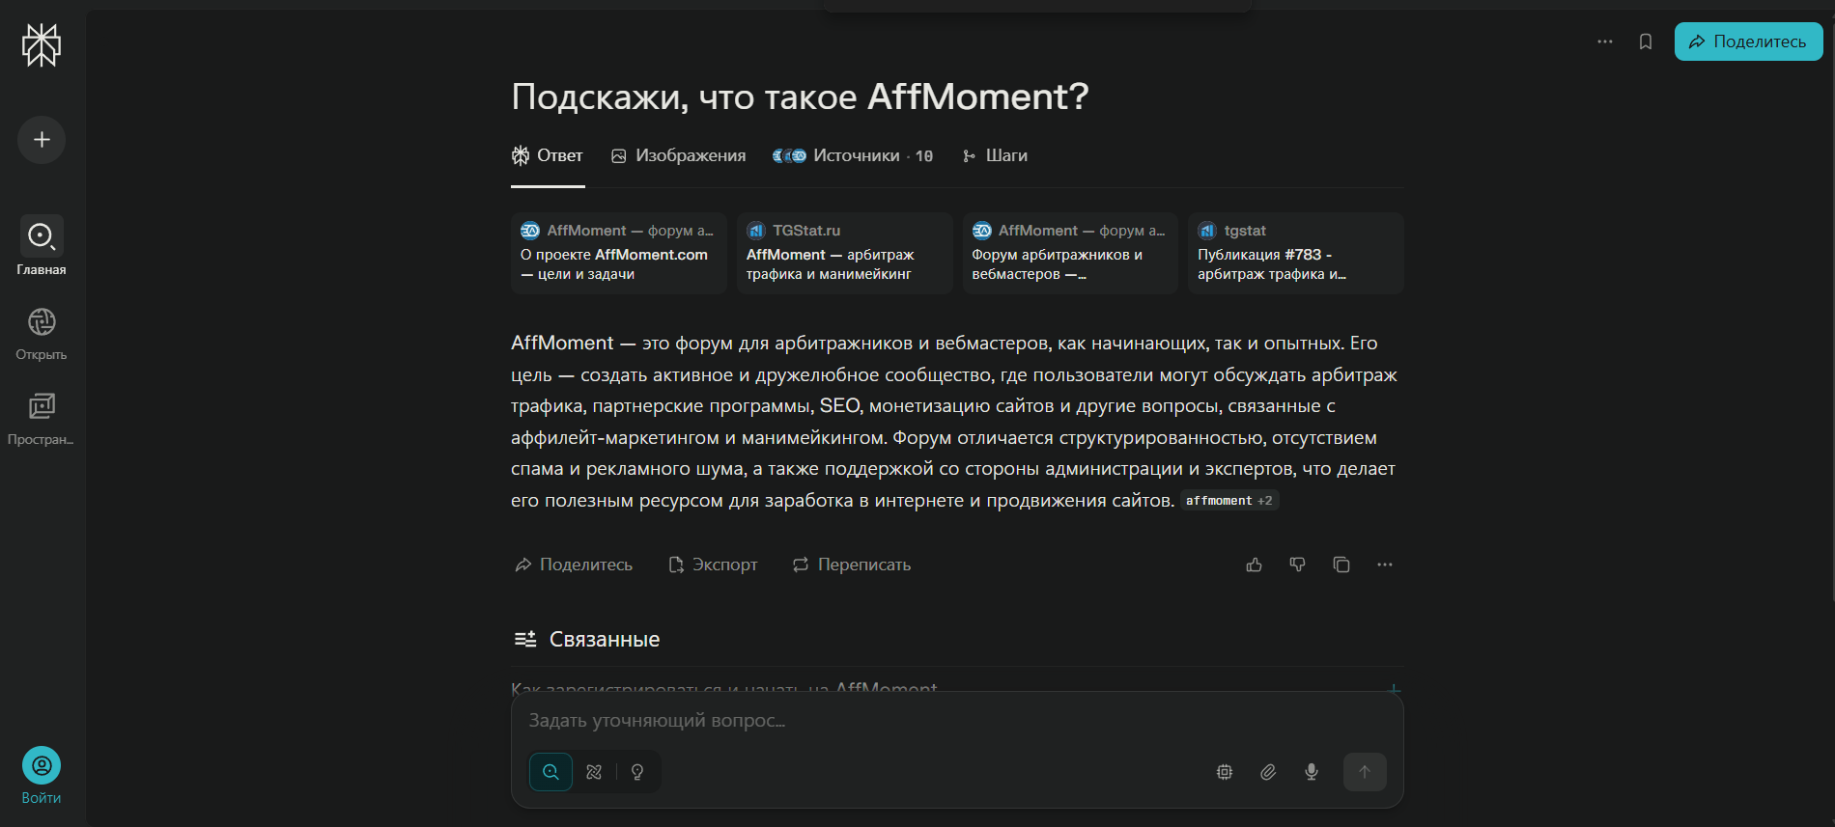Screen dimensions: 1835x827
Task: Start a new thread with plus button
Action: [x=42, y=140]
